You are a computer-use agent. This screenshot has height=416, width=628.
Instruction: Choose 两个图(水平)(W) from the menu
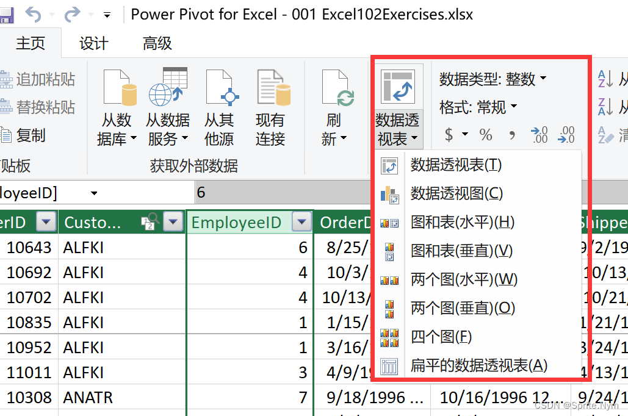(x=477, y=279)
